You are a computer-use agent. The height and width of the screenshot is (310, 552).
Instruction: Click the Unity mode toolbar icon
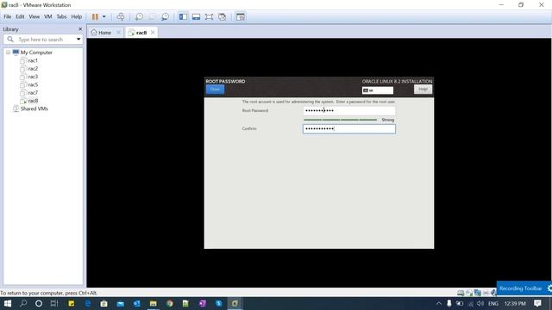click(223, 17)
